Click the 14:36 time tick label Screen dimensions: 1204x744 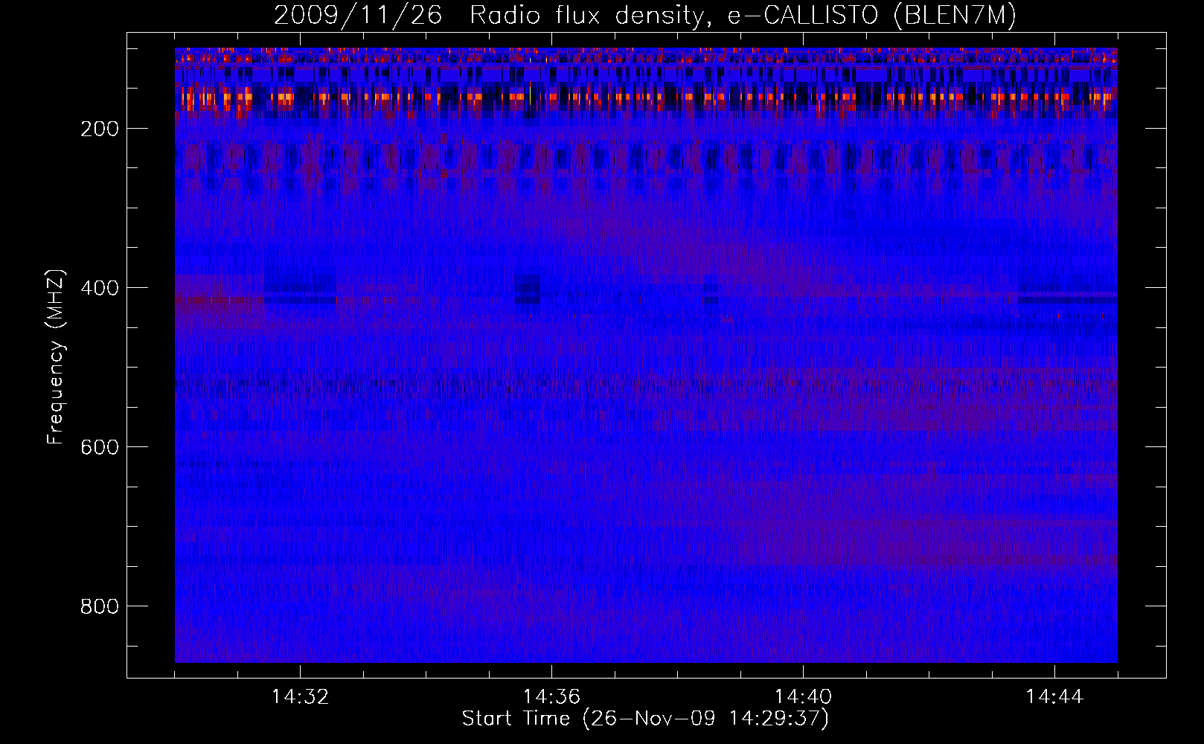[551, 697]
